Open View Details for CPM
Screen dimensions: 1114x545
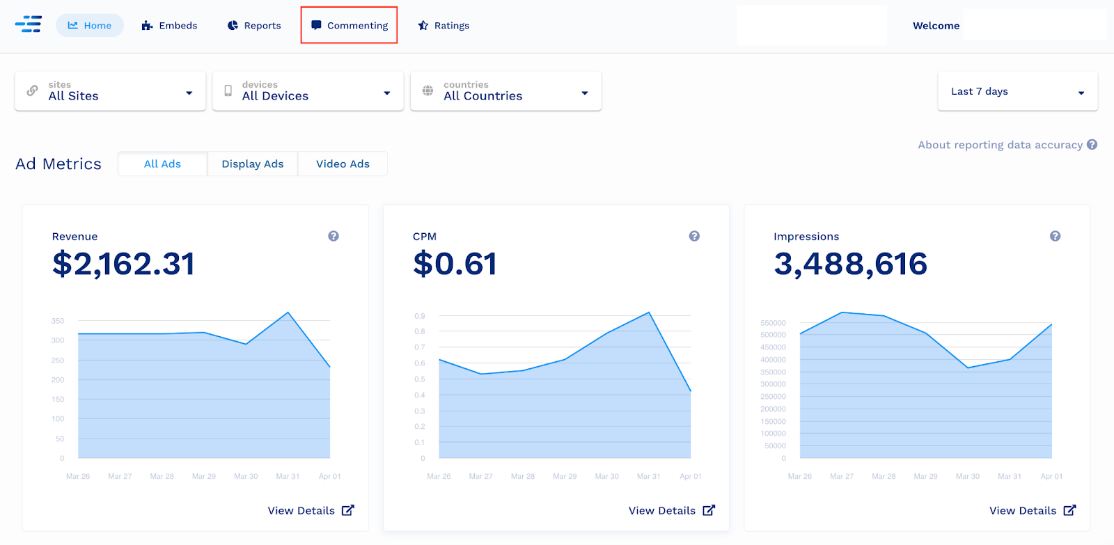tap(671, 510)
